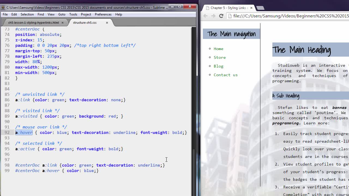The image size is (349, 196).
Task: Open the Selection menu
Action: (27, 14)
